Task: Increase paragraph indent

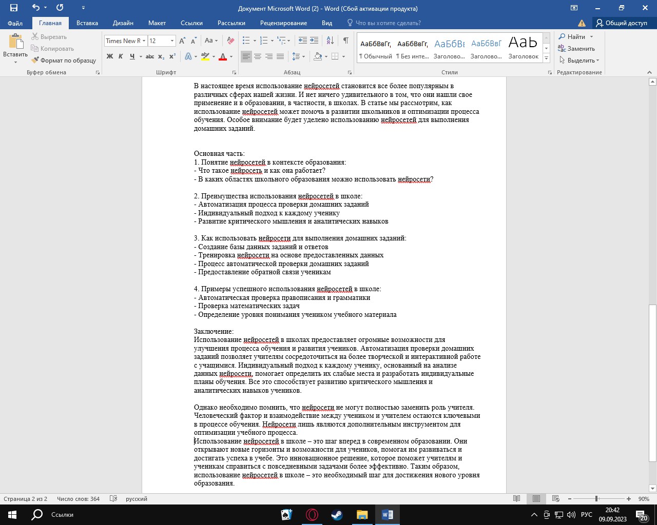Action: [314, 41]
